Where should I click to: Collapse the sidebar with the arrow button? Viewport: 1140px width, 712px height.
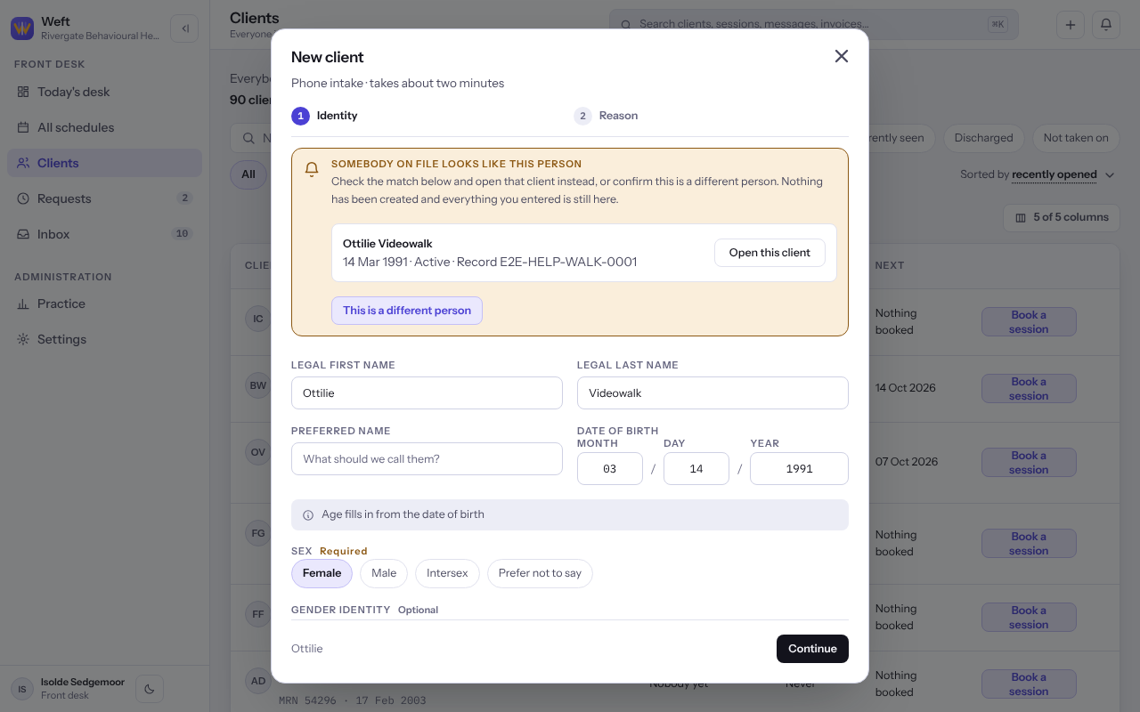click(184, 28)
